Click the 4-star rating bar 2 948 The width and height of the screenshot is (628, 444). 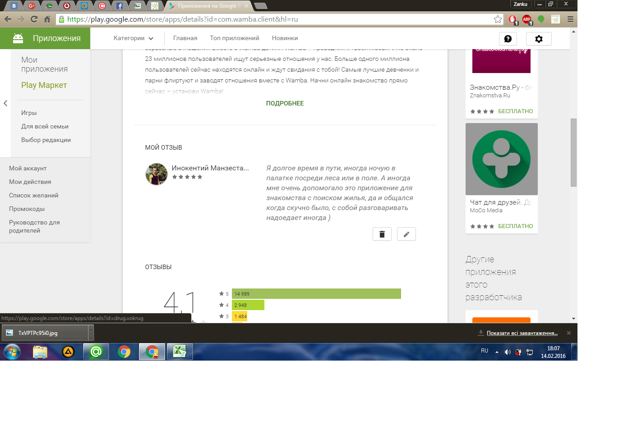(x=248, y=305)
